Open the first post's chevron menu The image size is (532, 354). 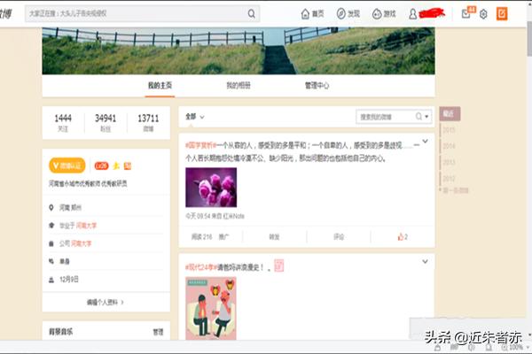coord(425,142)
